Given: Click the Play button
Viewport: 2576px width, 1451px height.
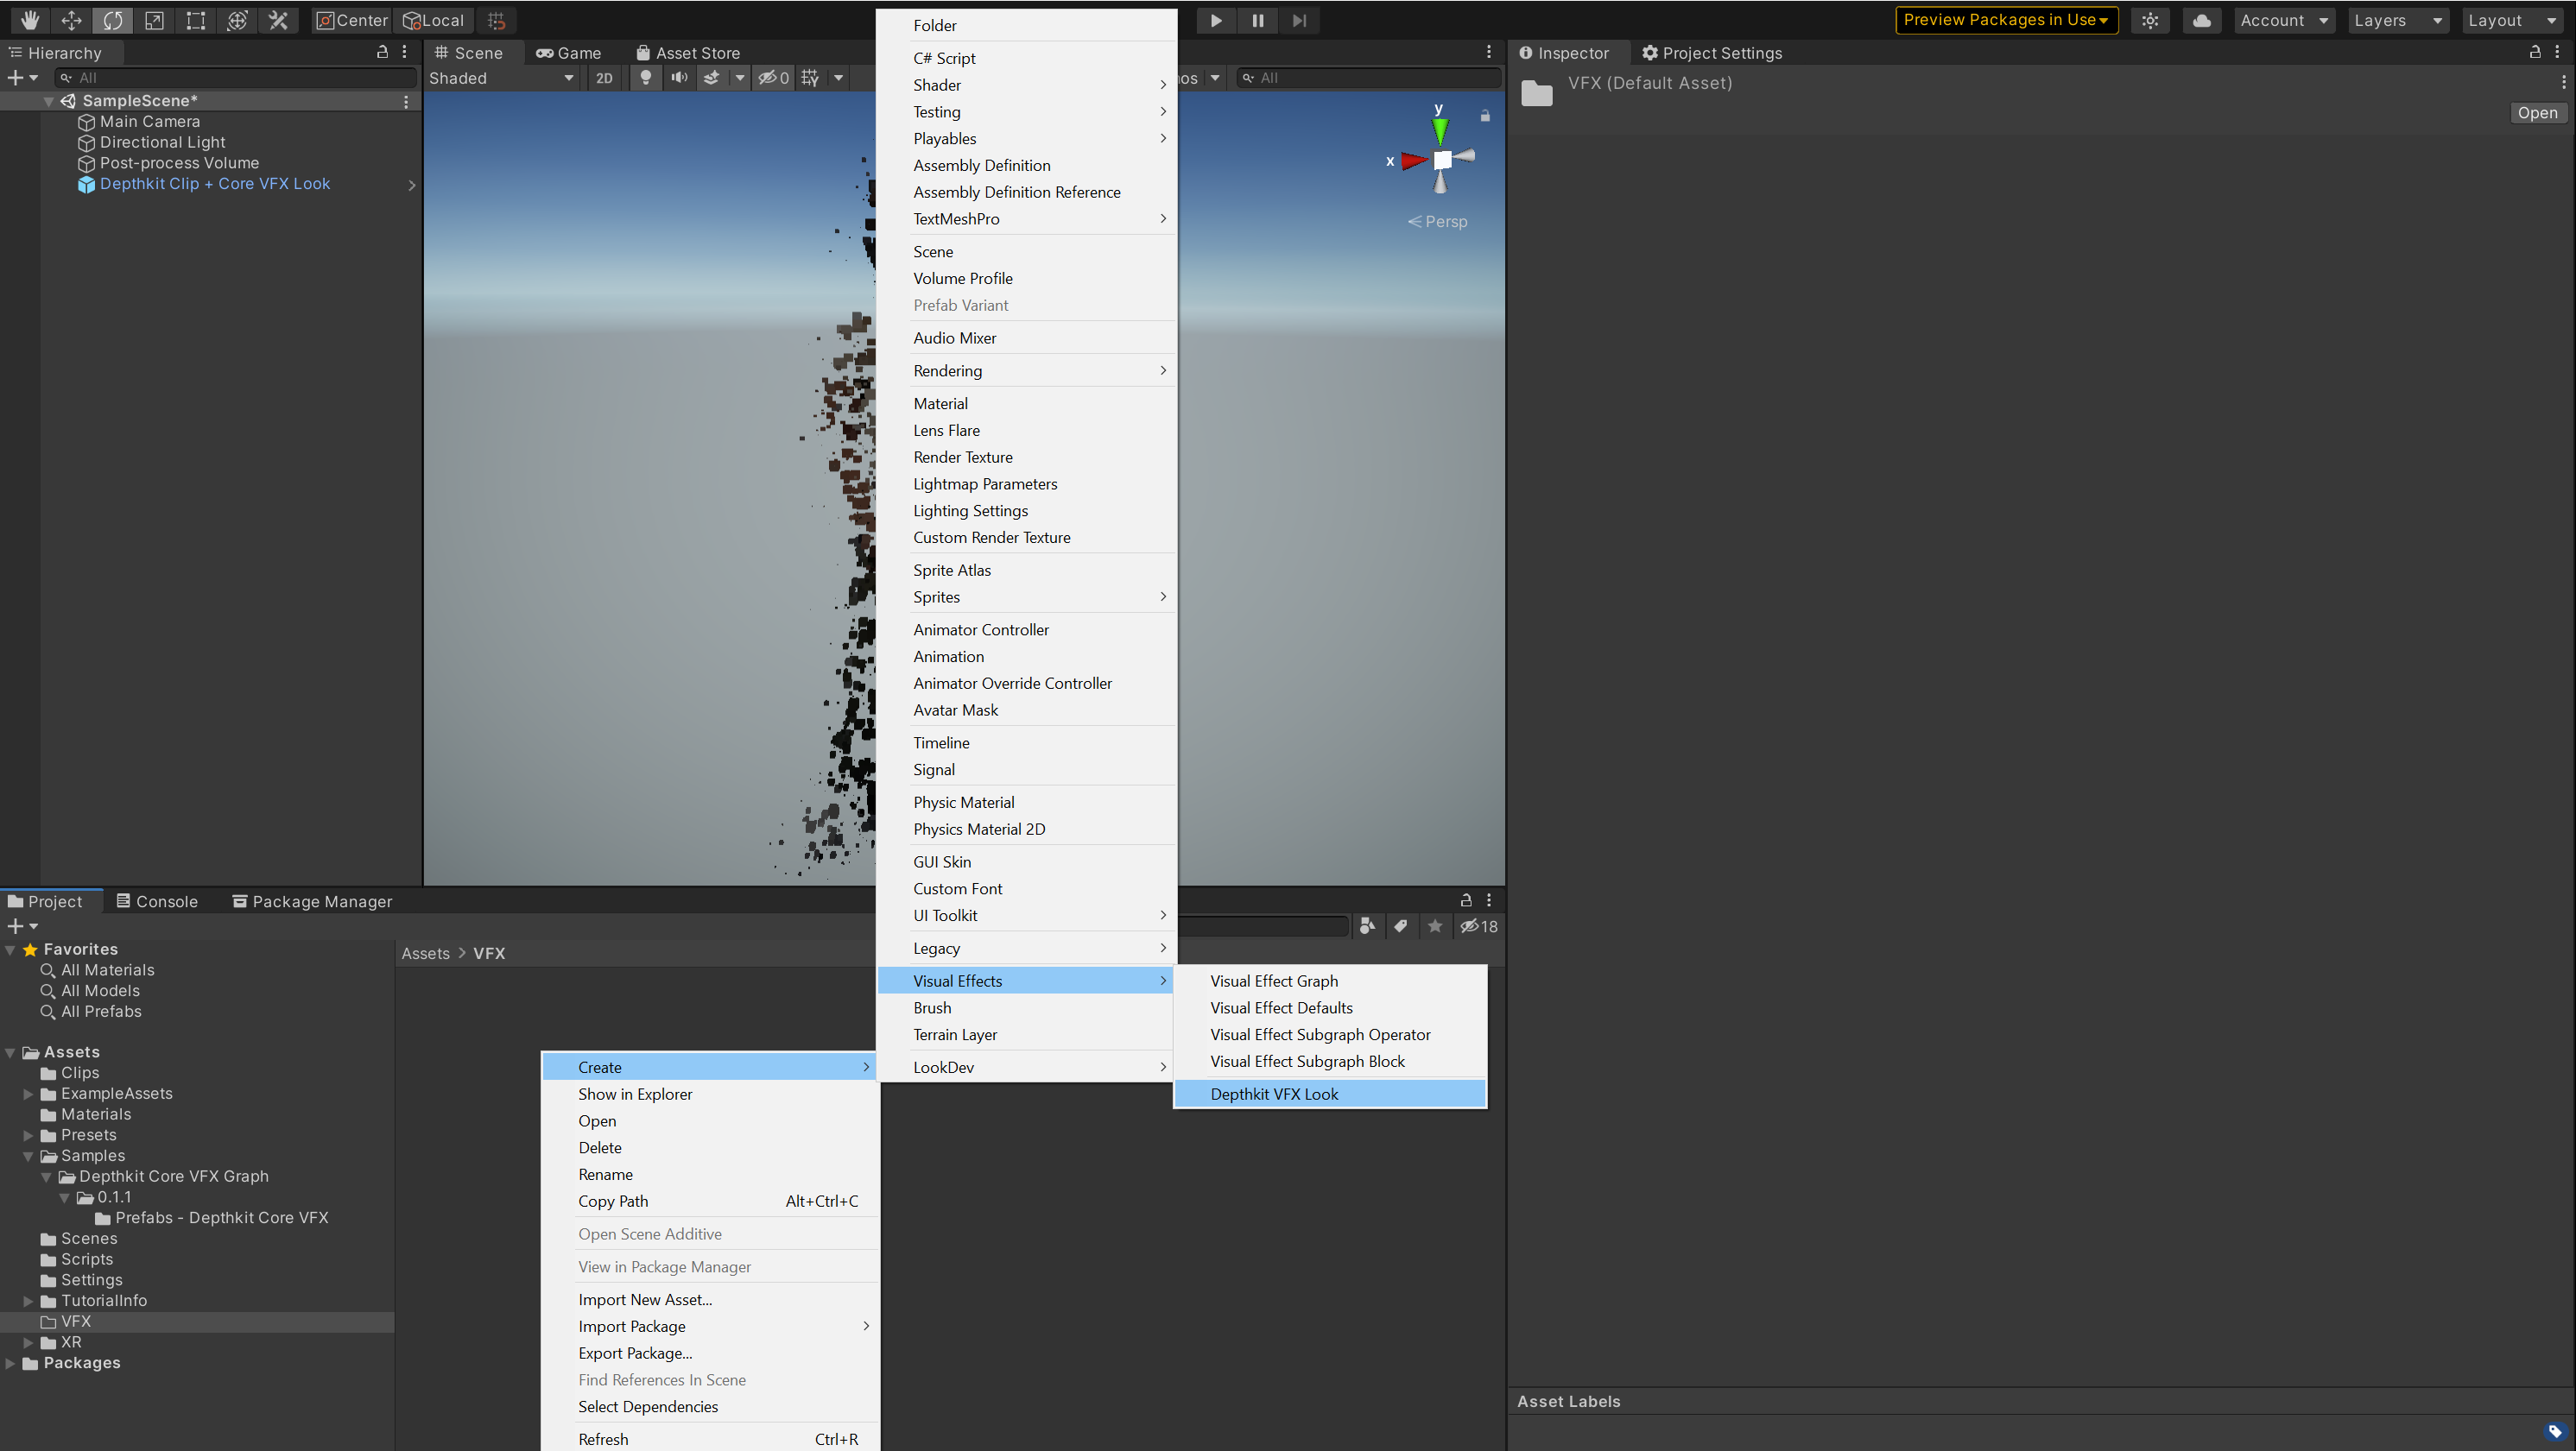Looking at the screenshot, I should 1216,20.
